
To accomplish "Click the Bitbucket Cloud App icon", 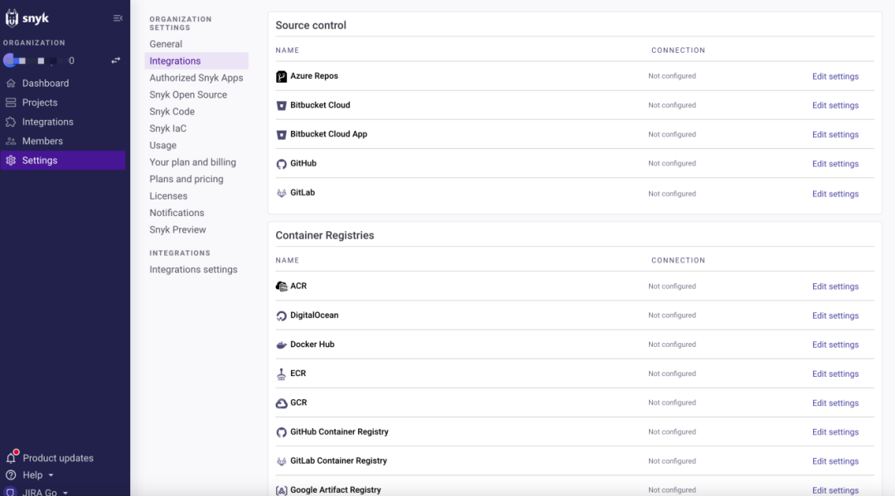I will pyautogui.click(x=282, y=134).
